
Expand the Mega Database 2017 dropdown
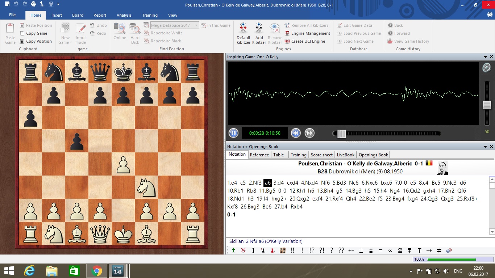197,25
